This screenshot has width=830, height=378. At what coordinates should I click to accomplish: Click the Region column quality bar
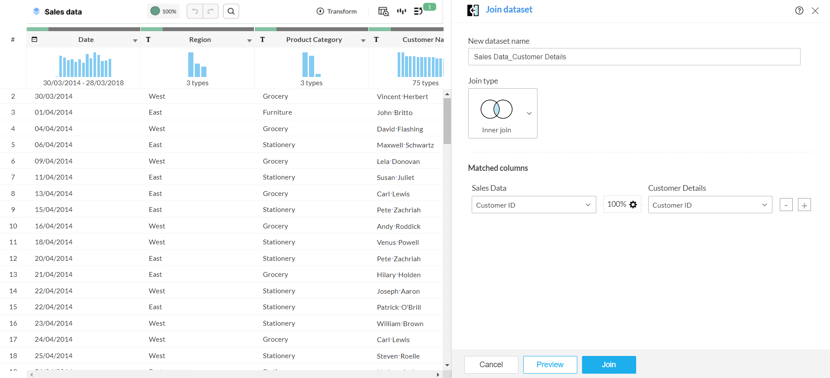tap(197, 29)
